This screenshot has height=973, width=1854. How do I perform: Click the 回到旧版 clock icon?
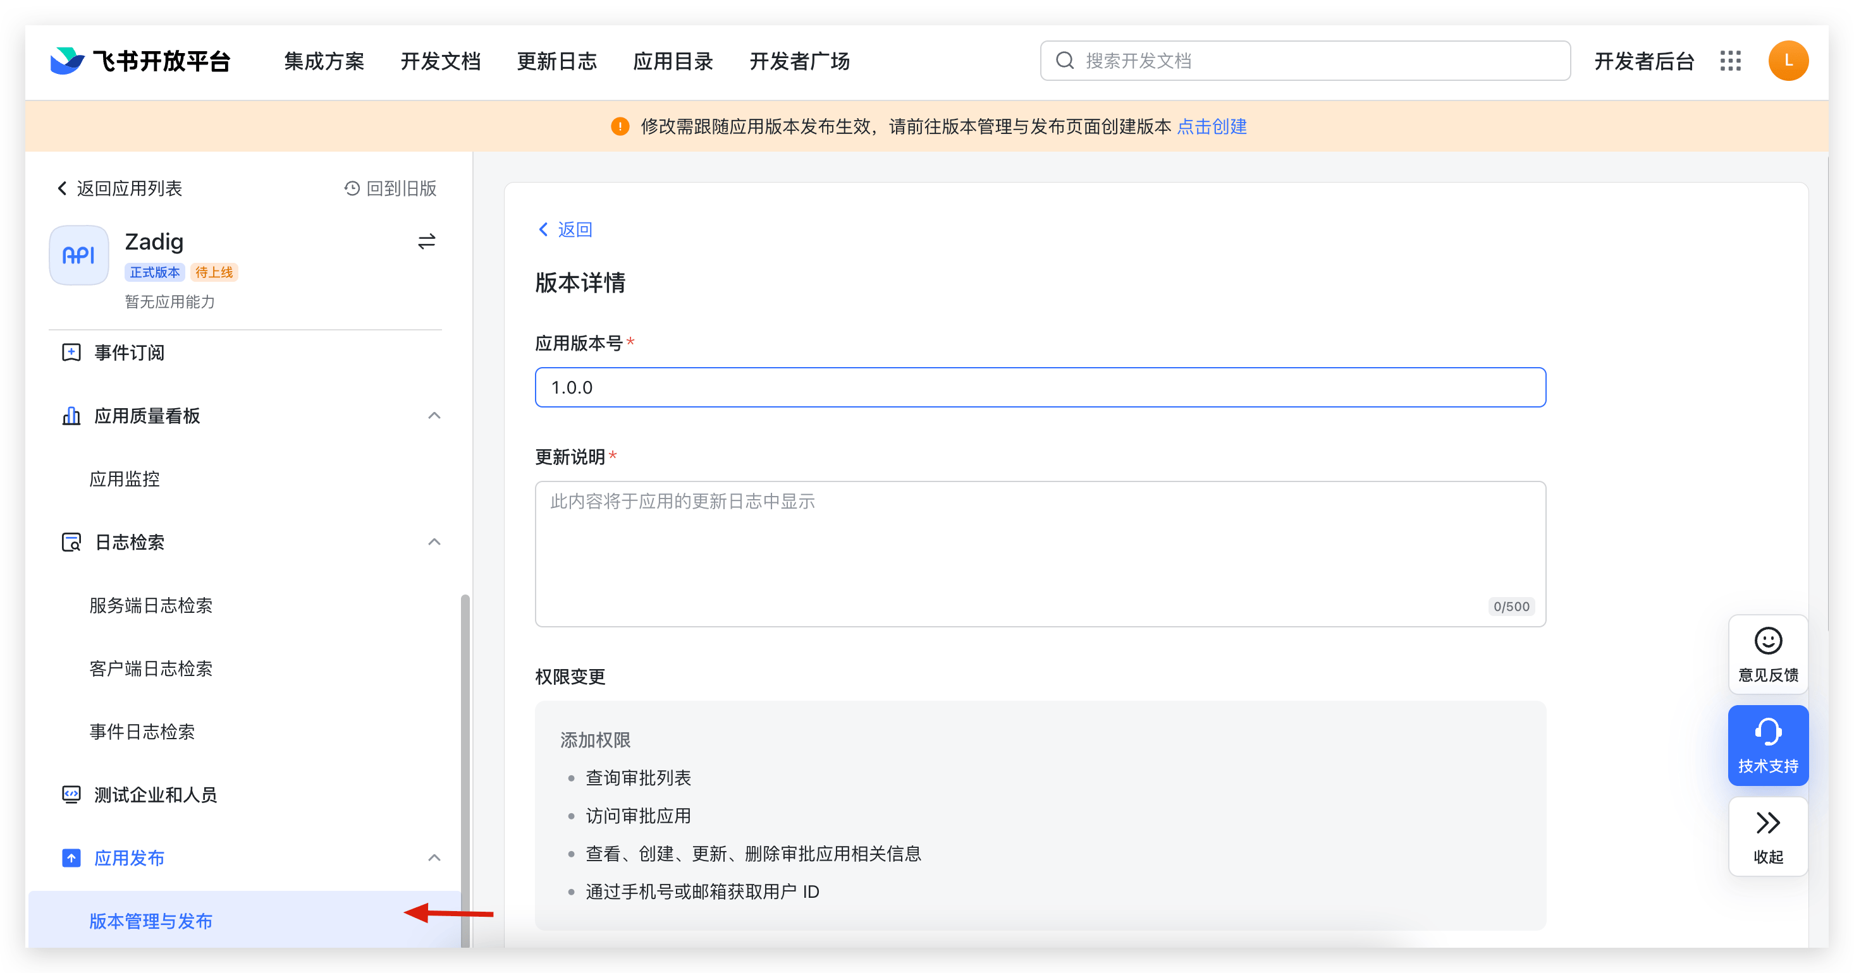click(352, 188)
